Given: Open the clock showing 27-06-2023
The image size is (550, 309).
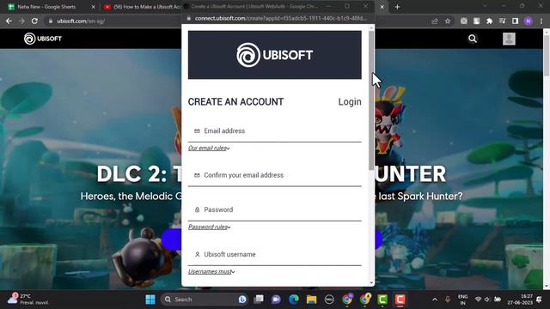Looking at the screenshot, I should [x=520, y=300].
